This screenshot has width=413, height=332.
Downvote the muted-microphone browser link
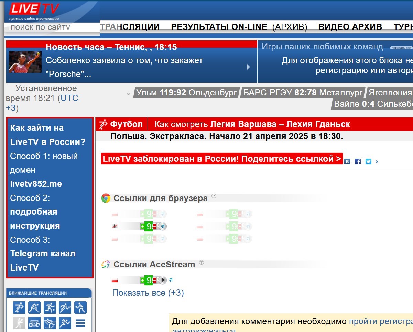tap(155, 226)
